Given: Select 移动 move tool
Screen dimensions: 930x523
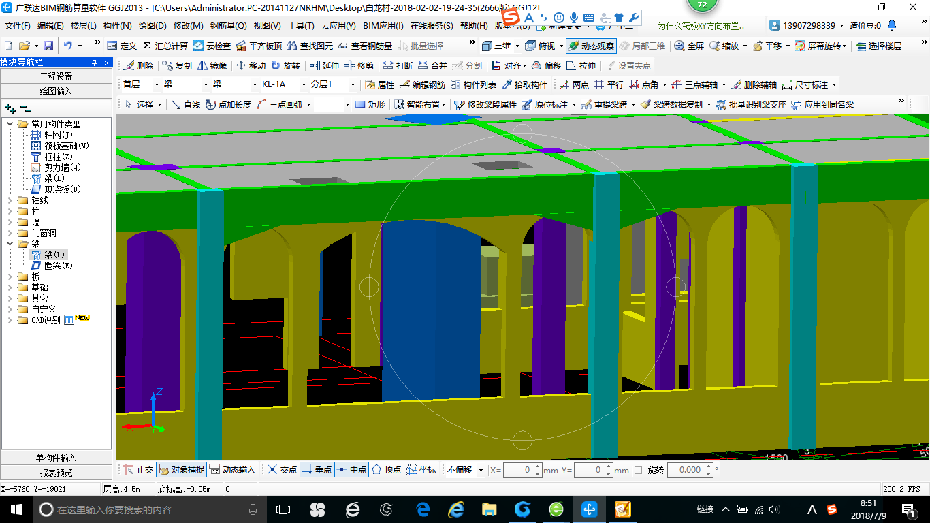Looking at the screenshot, I should pyautogui.click(x=251, y=65).
